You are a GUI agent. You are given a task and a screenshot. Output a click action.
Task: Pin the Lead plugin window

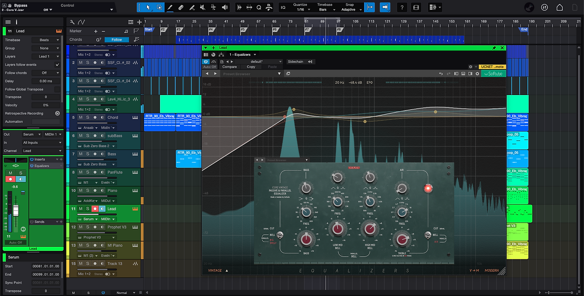[494, 48]
